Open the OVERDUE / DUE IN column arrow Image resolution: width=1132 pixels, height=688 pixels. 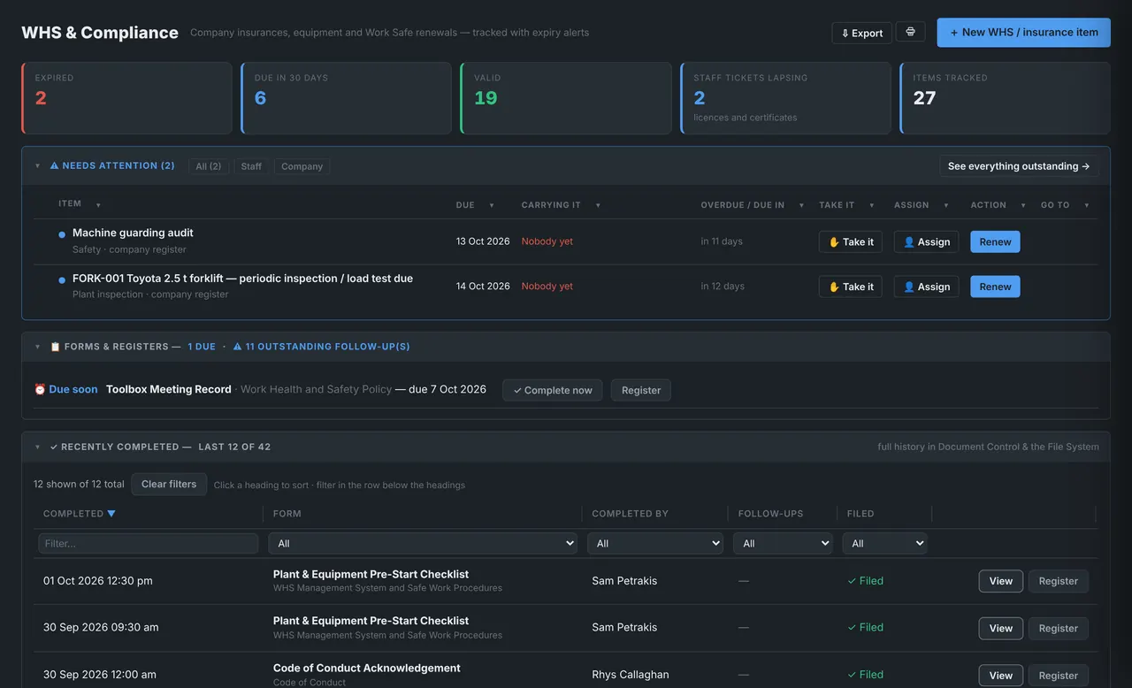pyautogui.click(x=801, y=205)
